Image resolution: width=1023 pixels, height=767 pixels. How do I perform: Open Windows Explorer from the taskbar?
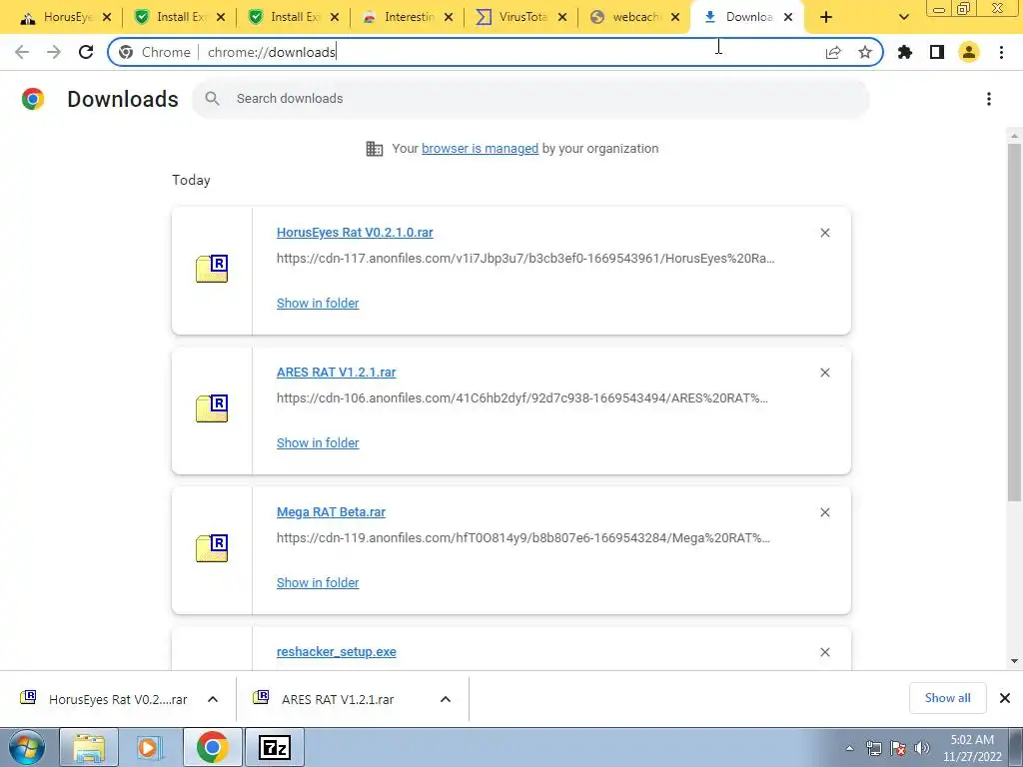89,747
